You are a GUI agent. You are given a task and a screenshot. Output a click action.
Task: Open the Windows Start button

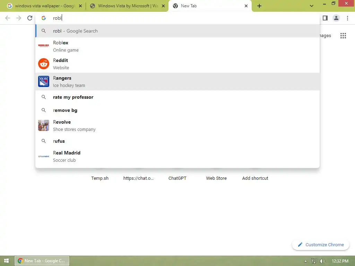(7, 261)
